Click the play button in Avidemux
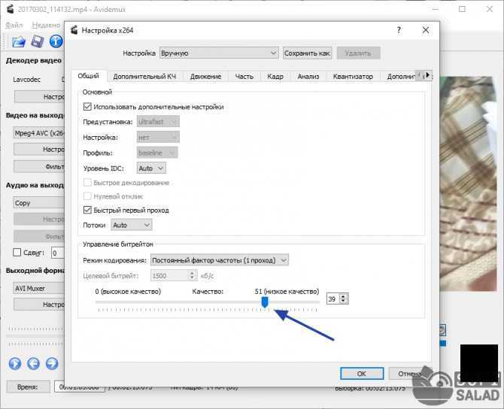 15,363
